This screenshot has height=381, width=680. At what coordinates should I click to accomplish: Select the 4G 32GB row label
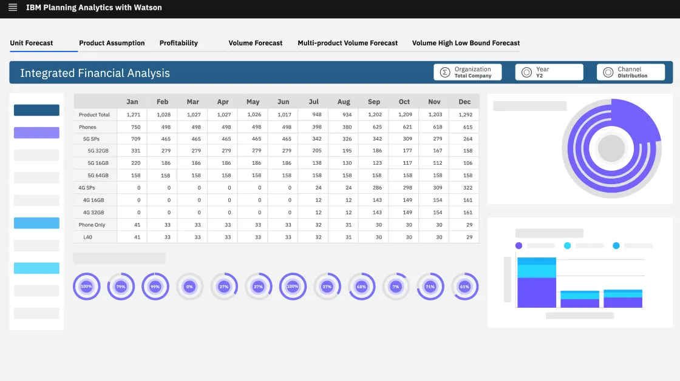(x=93, y=213)
